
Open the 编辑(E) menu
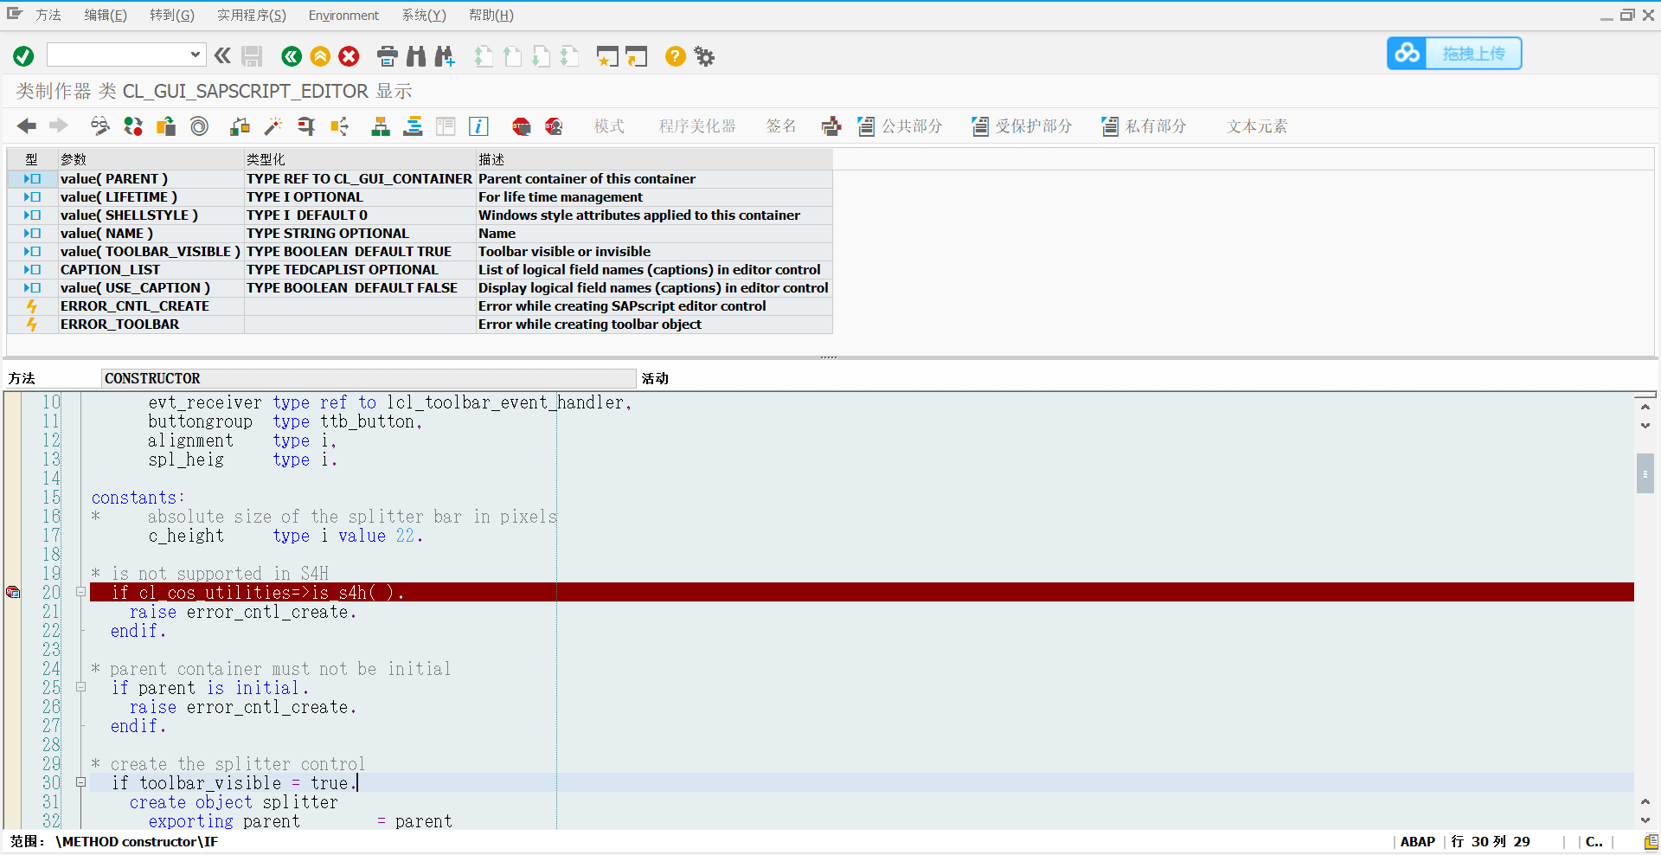(106, 16)
